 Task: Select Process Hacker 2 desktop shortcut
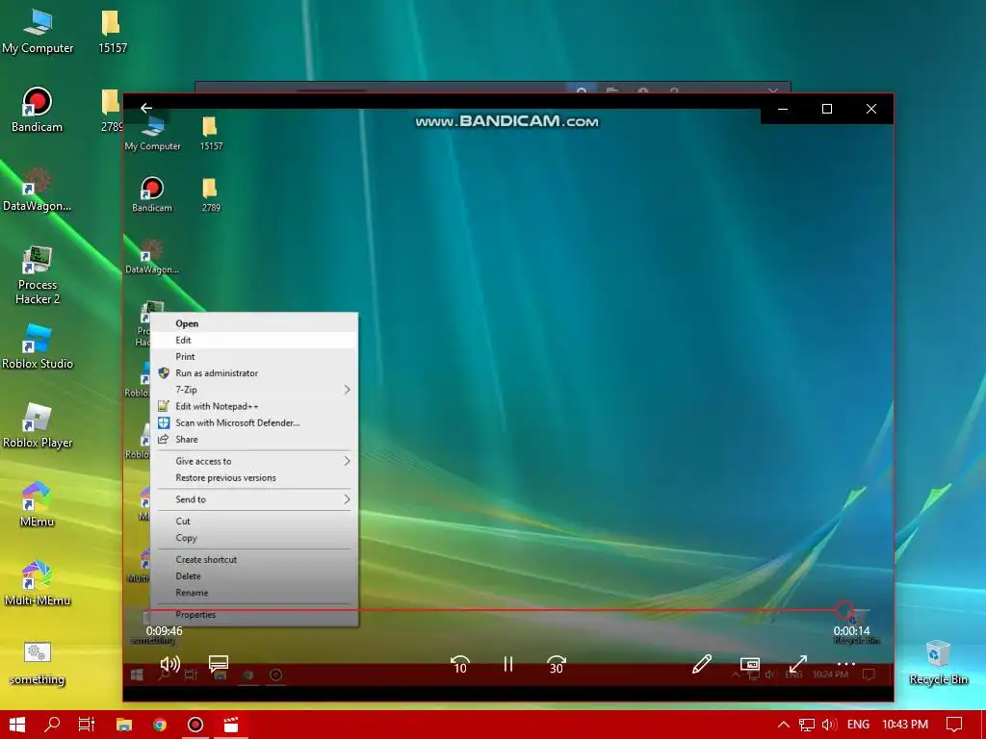tap(38, 275)
